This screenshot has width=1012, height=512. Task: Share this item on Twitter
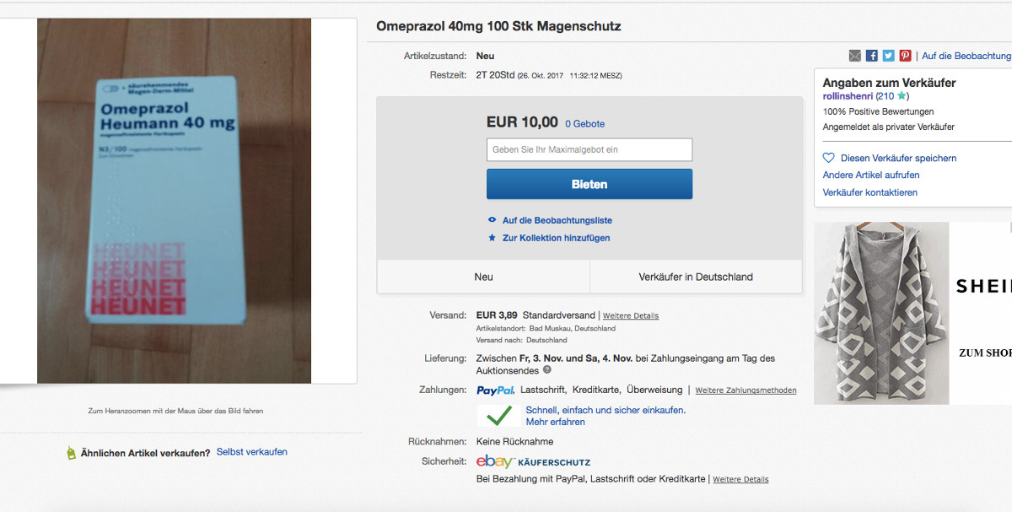888,56
